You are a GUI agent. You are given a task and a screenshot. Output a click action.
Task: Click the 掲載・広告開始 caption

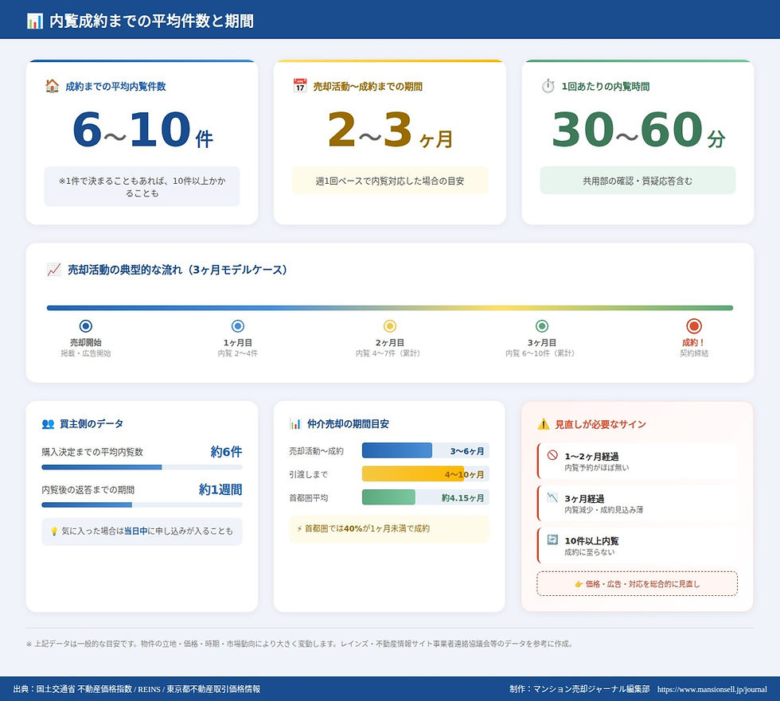(x=86, y=353)
